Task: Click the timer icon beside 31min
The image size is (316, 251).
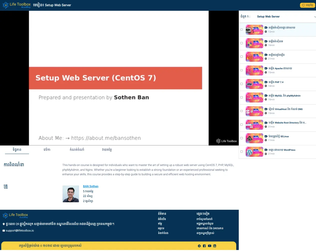Action: [266, 127]
